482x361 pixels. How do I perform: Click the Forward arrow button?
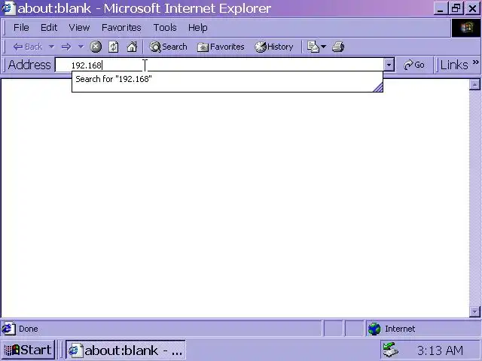66,47
